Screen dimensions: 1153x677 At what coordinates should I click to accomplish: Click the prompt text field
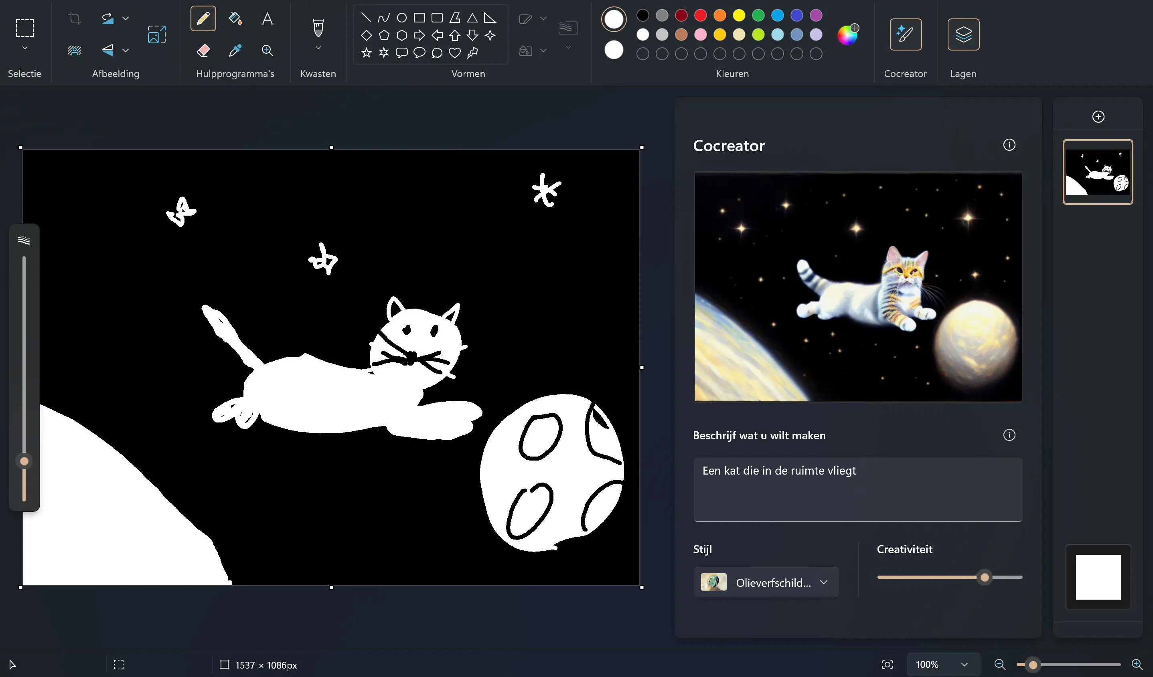857,489
